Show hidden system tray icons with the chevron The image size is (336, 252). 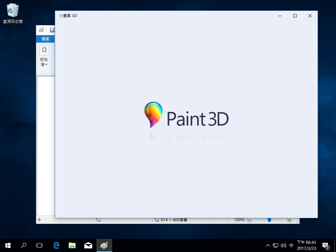(268, 245)
